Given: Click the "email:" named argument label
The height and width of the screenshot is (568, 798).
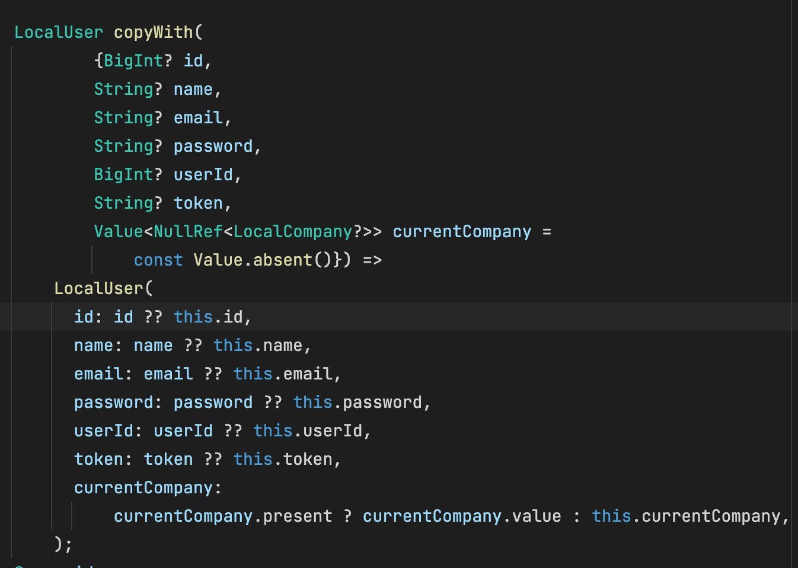Looking at the screenshot, I should tap(104, 374).
